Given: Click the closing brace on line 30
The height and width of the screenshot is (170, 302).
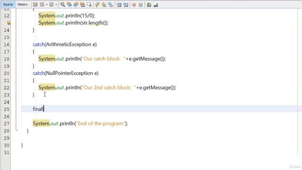Looking at the screenshot, I should (22, 145).
